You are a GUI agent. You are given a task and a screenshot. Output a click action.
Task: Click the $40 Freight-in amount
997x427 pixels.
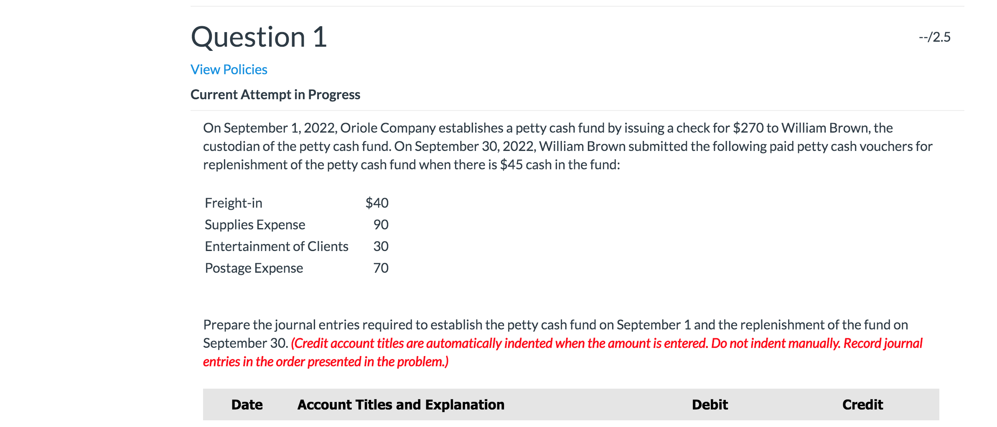pyautogui.click(x=376, y=203)
